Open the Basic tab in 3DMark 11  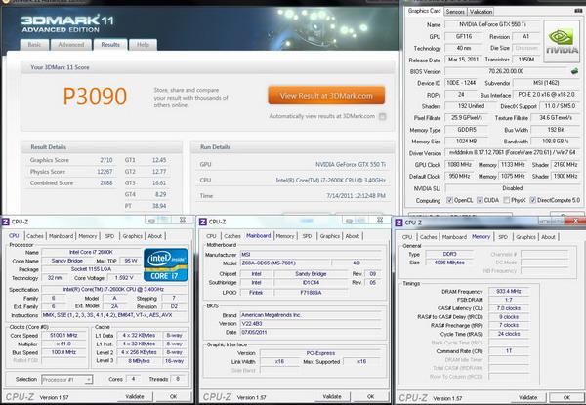34,45
